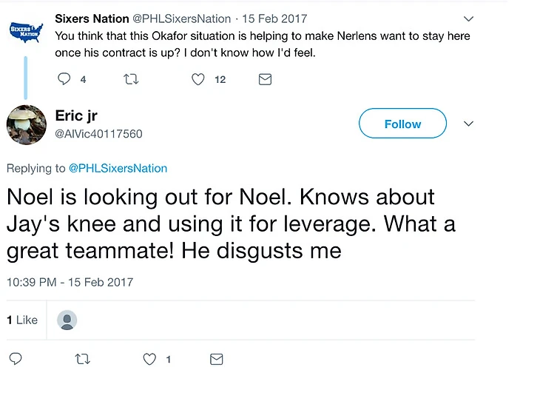Share Eric jr's tweet via message icon
Viewport: 540px width, 407px height.
click(x=216, y=359)
